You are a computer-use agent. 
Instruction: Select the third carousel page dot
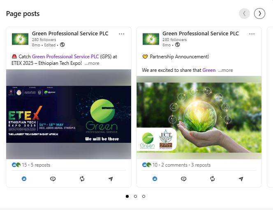pyautogui.click(x=143, y=196)
